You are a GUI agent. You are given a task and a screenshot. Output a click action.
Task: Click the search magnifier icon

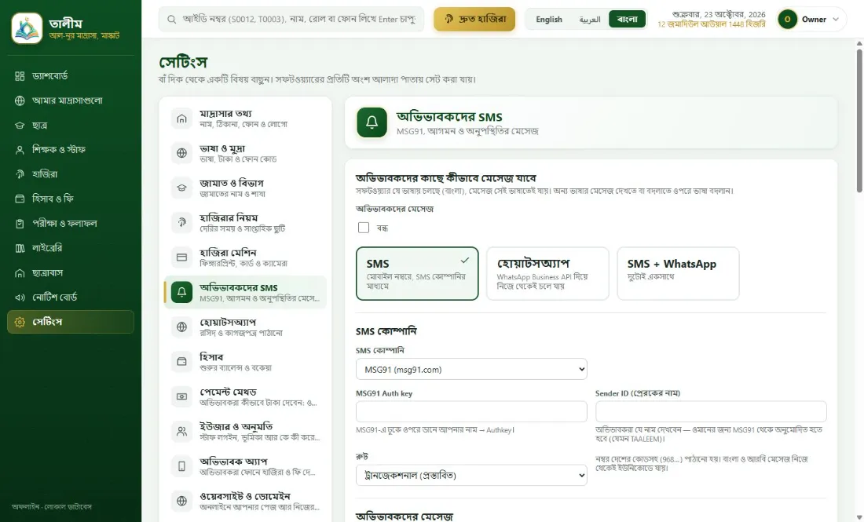pyautogui.click(x=172, y=20)
